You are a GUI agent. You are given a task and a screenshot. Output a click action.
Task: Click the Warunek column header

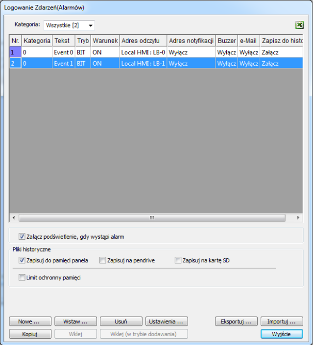105,41
